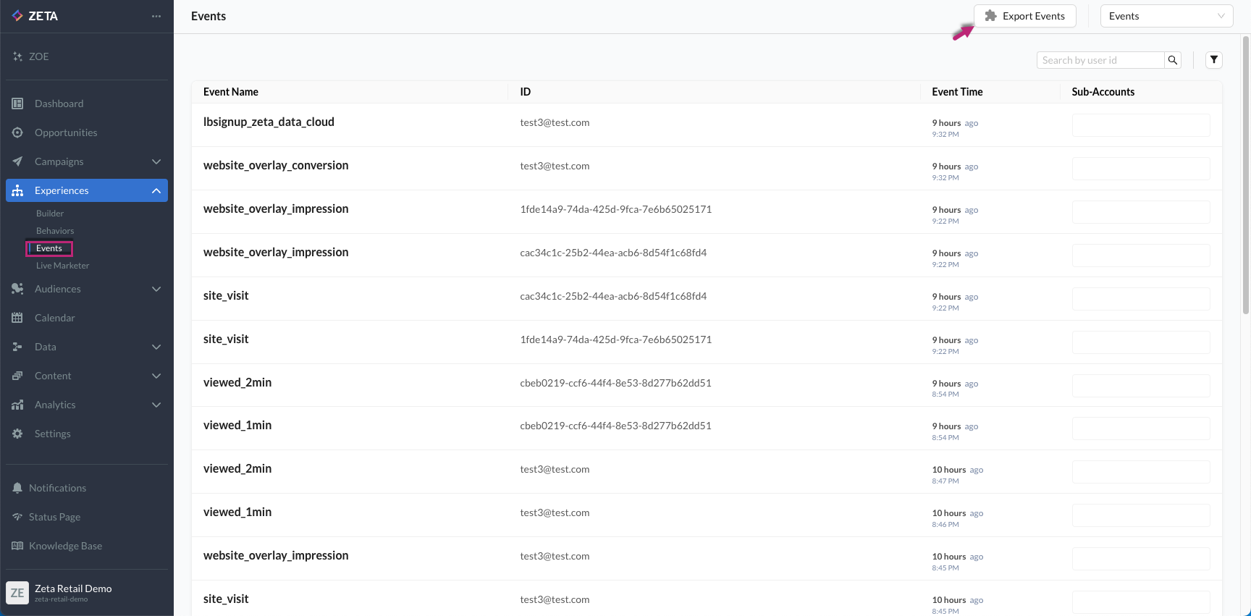The height and width of the screenshot is (616, 1251).
Task: Click the search magnifier icon
Action: click(1172, 60)
